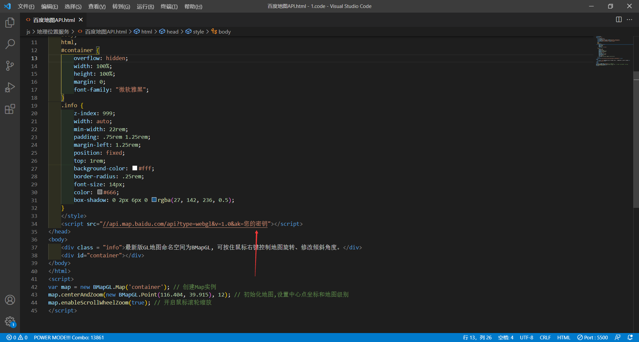Click the 空格: 4 indentation setting

click(x=506, y=337)
